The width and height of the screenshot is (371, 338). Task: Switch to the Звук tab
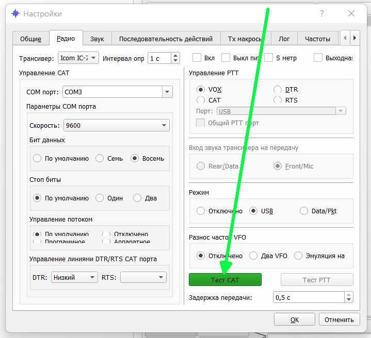pos(97,39)
